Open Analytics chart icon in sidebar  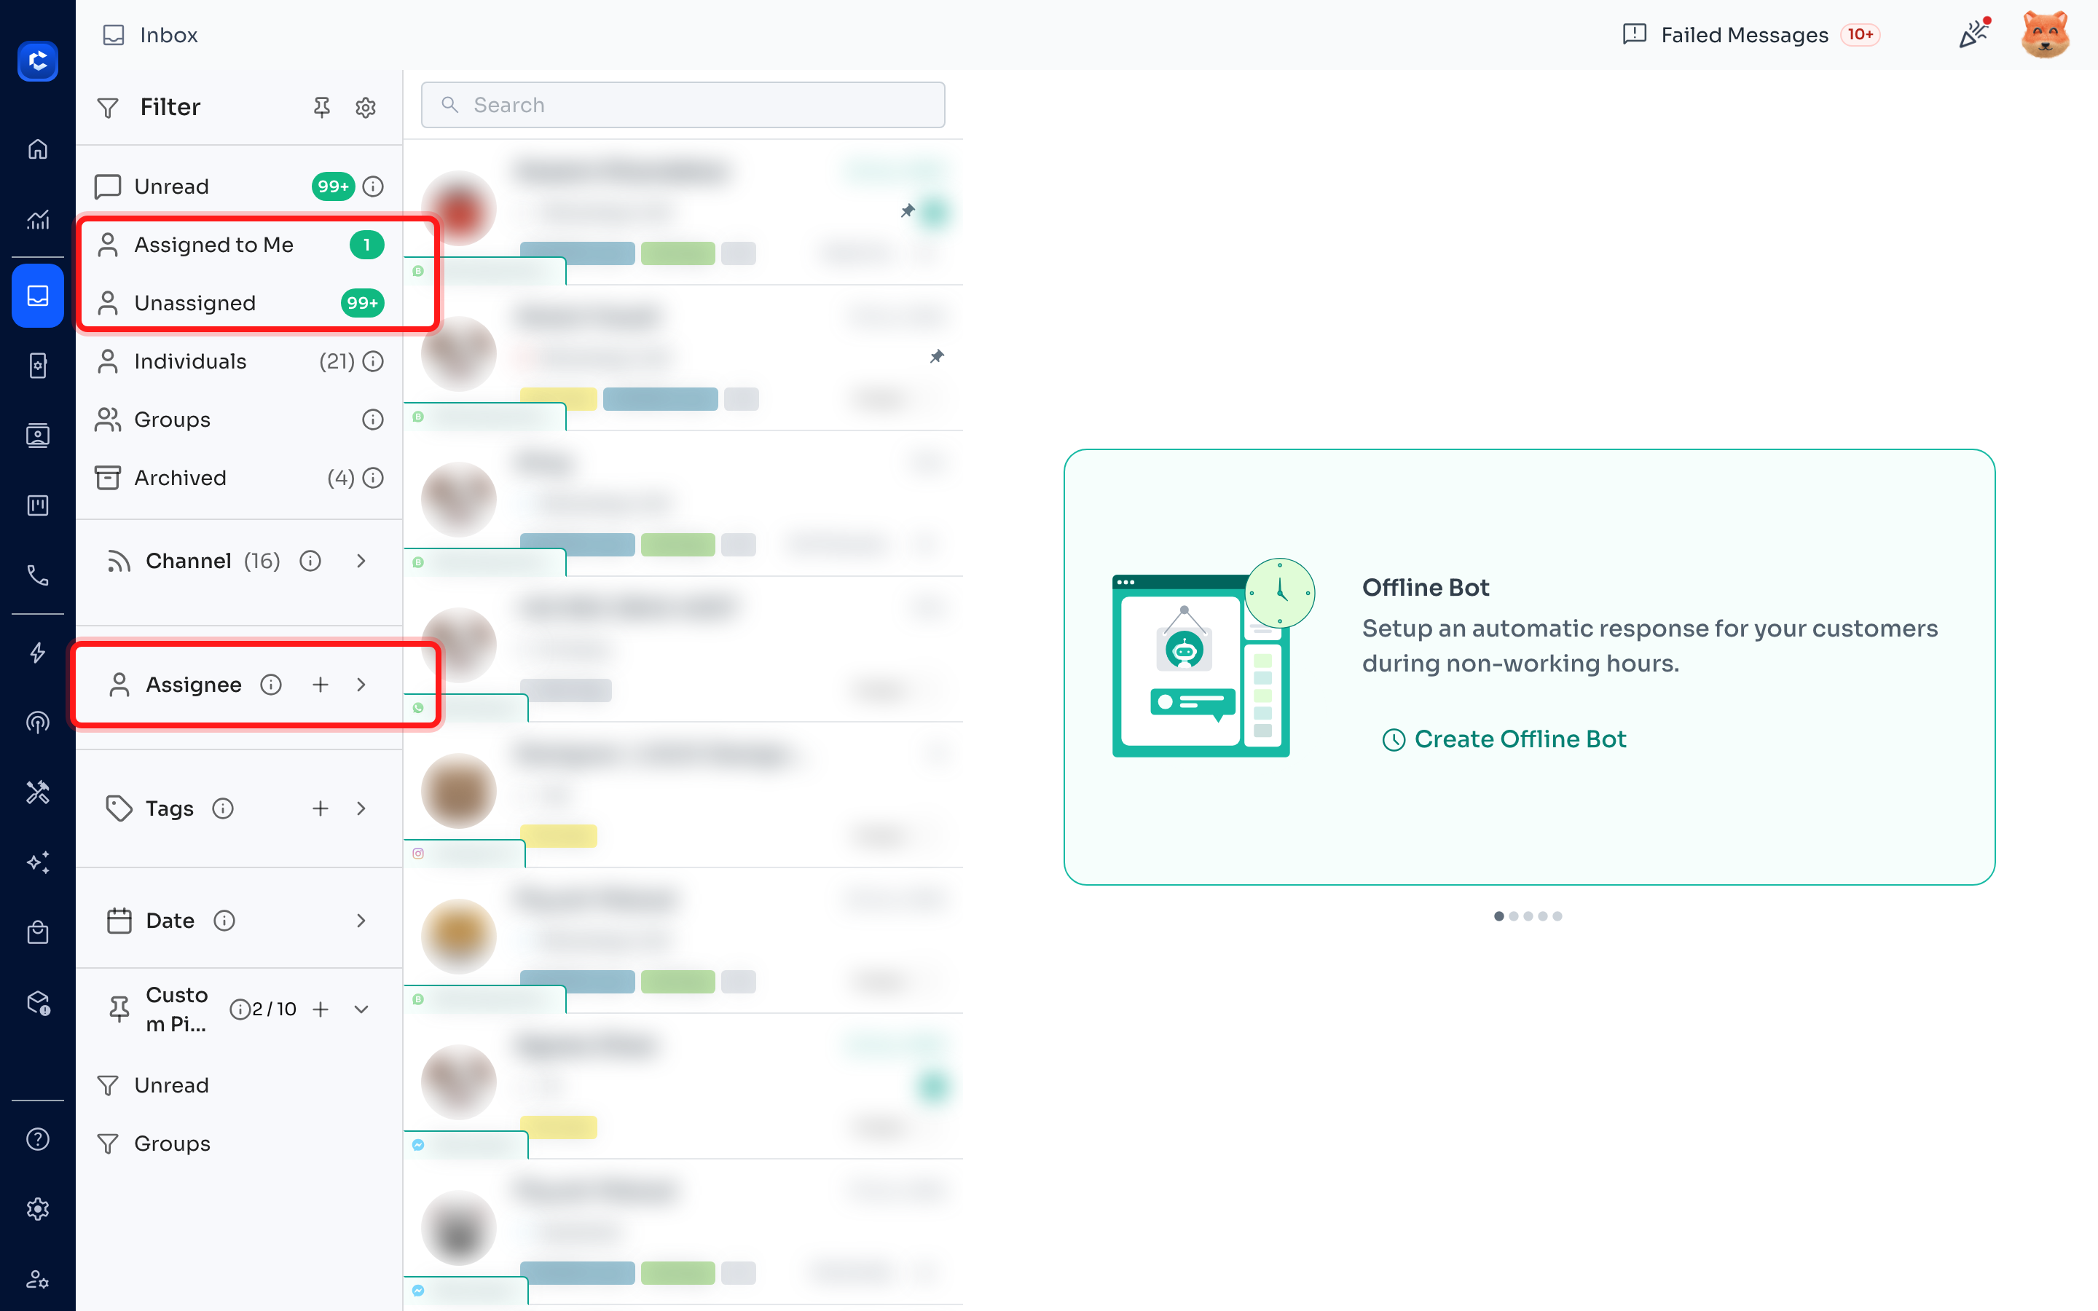coord(37,219)
